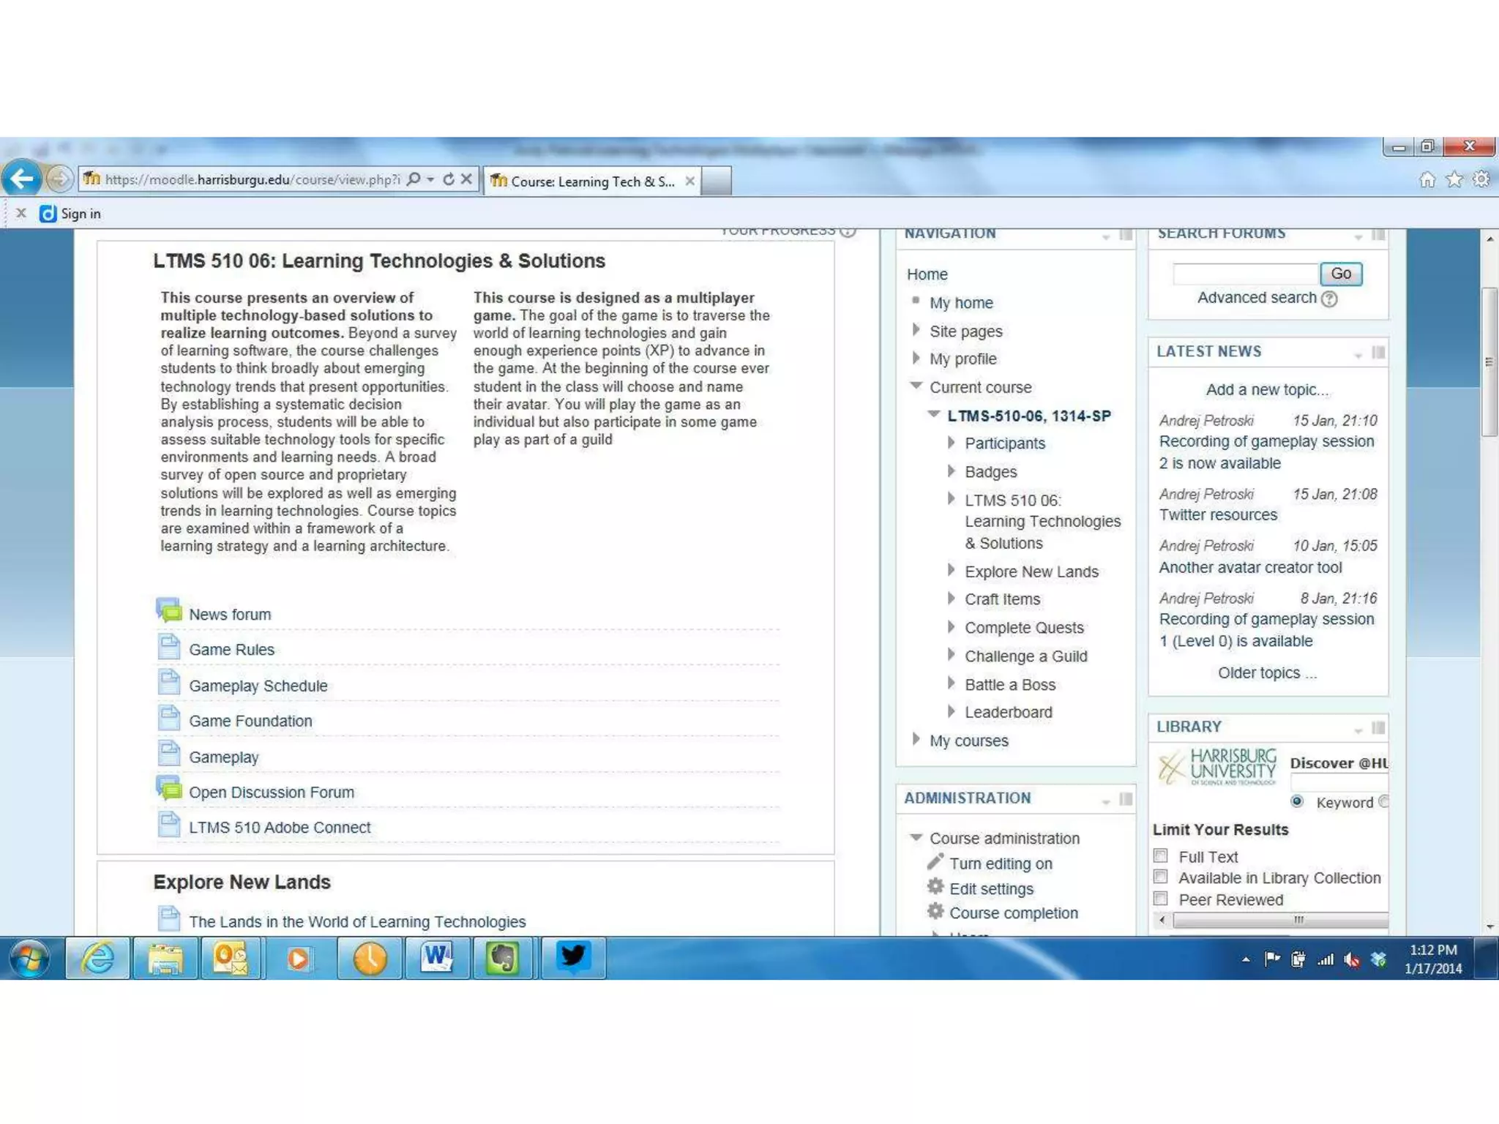Viewport: 1499px width, 1124px height.
Task: Click the browser back arrow button
Action: 22,179
